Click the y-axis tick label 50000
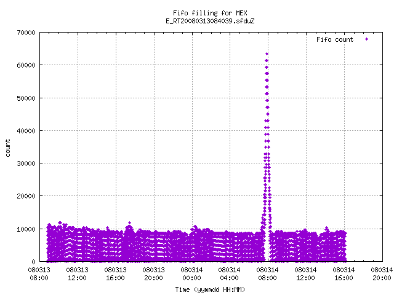The height and width of the screenshot is (295, 394). tap(26, 98)
